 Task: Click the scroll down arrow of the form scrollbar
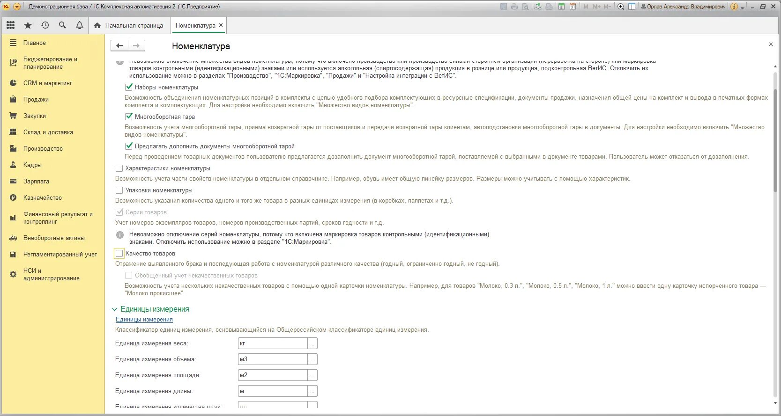[775, 403]
